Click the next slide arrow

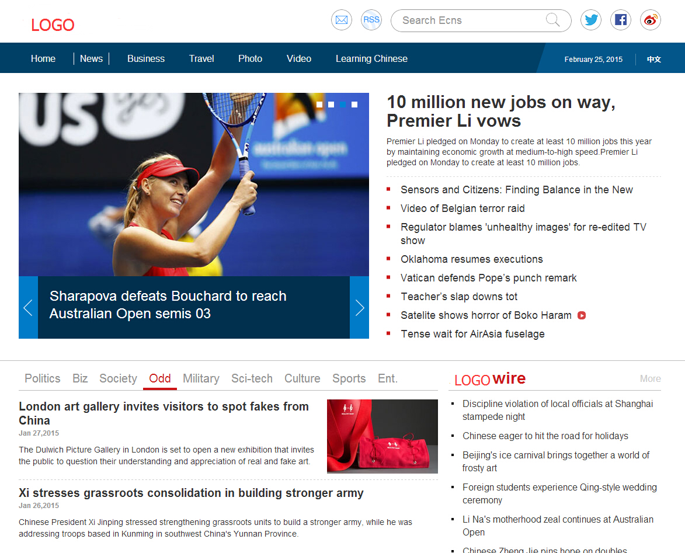360,308
